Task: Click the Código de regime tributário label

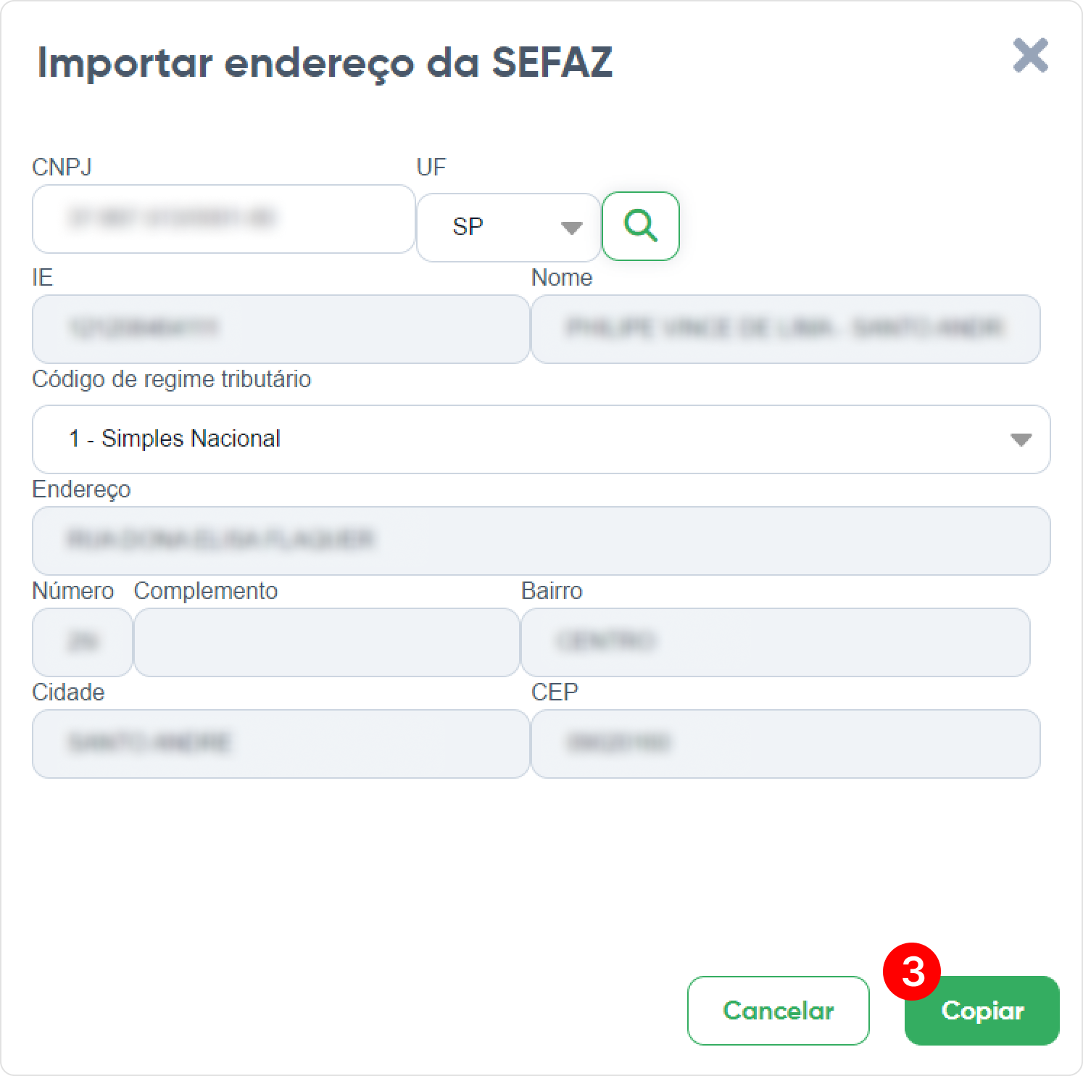Action: (172, 379)
